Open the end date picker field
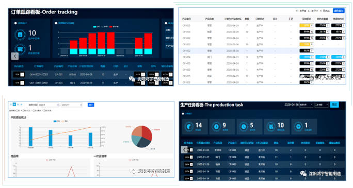The width and height of the screenshot is (353, 188). point(71,105)
